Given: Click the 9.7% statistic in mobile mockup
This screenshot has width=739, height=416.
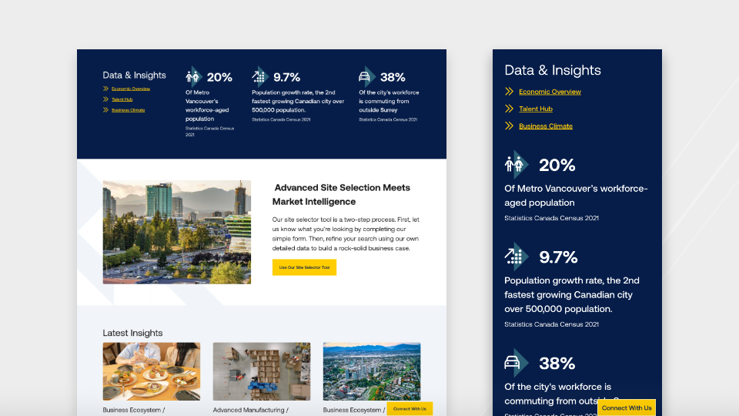Looking at the screenshot, I should point(558,257).
